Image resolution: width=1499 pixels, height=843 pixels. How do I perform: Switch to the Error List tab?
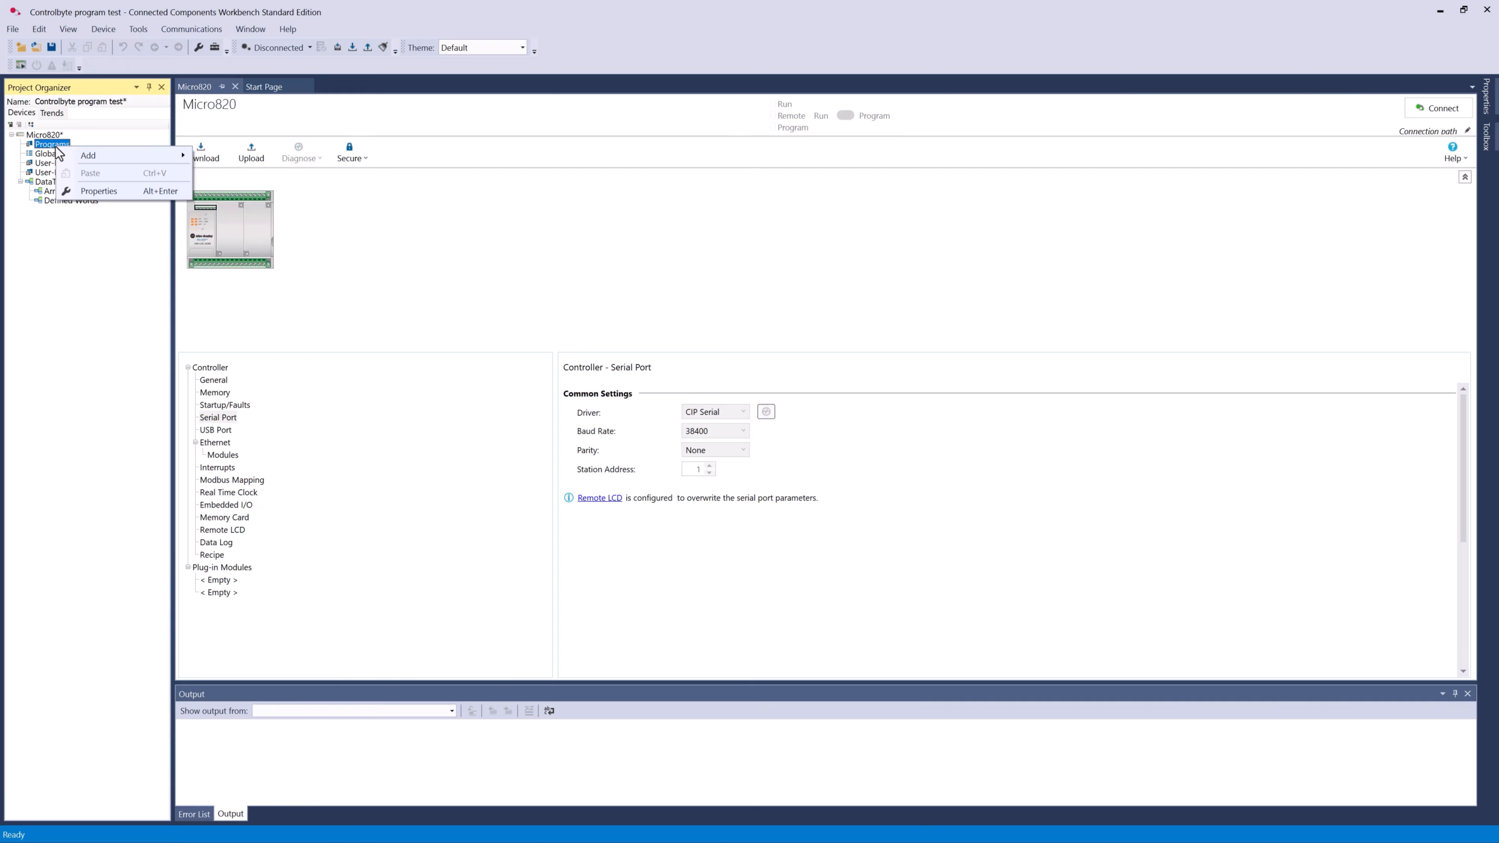pyautogui.click(x=194, y=814)
